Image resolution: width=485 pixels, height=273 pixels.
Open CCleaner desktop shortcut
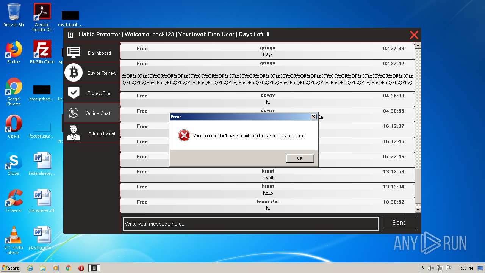14,201
